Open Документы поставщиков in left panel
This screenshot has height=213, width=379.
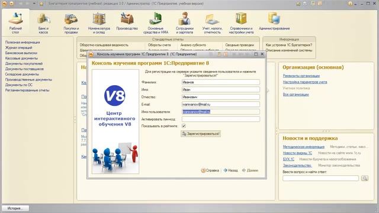(x=24, y=69)
